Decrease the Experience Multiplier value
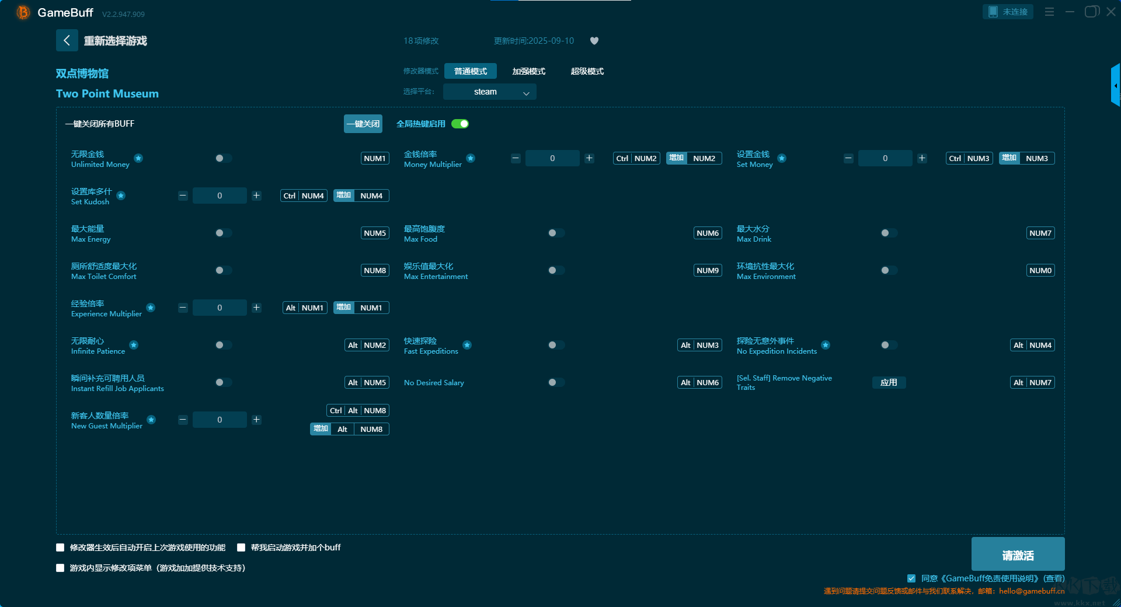1121x607 pixels. click(x=183, y=308)
